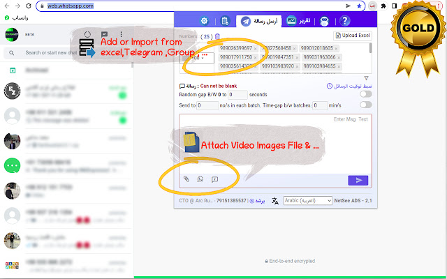This screenshot has height=279, width=447.
Task: Click the message template speech-bubble icon
Action: 214,179
